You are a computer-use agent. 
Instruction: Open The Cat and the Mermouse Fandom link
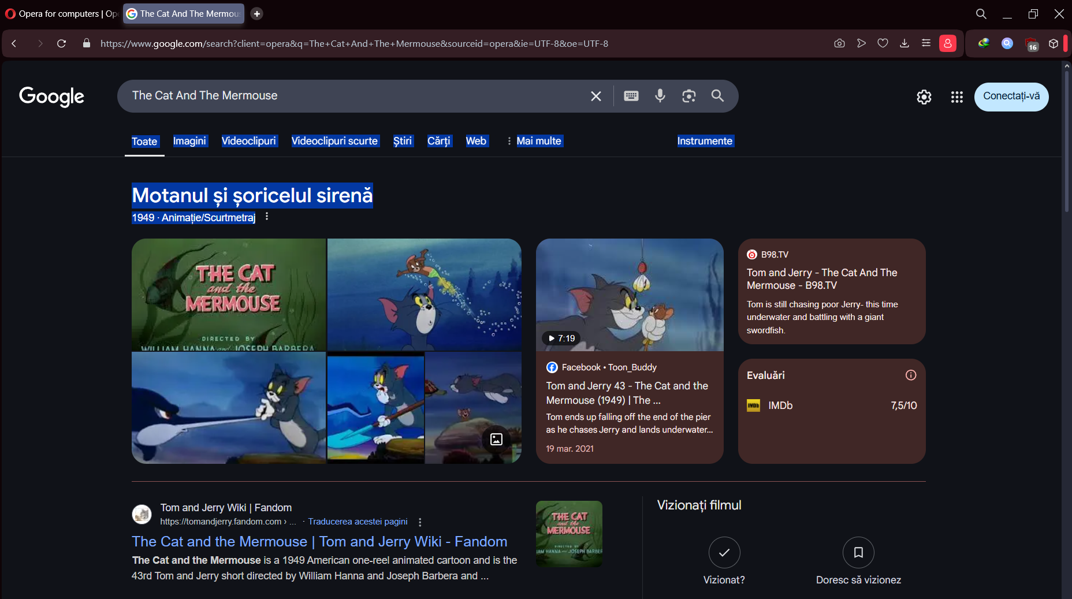click(x=319, y=541)
